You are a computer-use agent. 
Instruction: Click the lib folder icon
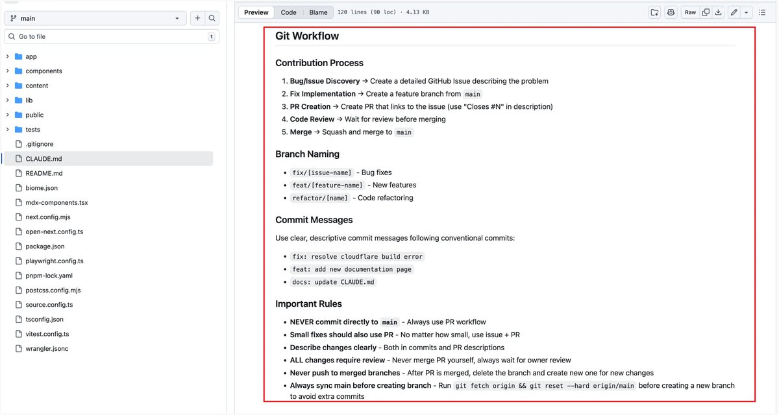point(18,101)
